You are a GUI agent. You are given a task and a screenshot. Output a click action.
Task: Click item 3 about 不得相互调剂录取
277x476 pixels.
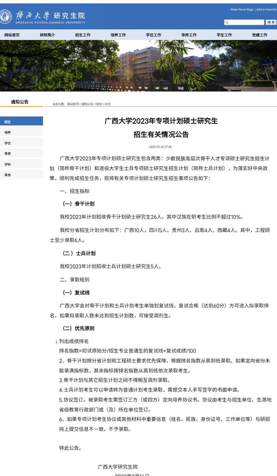tap(115, 380)
